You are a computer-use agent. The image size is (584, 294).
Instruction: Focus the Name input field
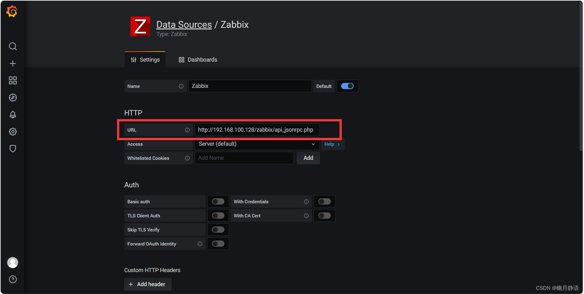(250, 86)
